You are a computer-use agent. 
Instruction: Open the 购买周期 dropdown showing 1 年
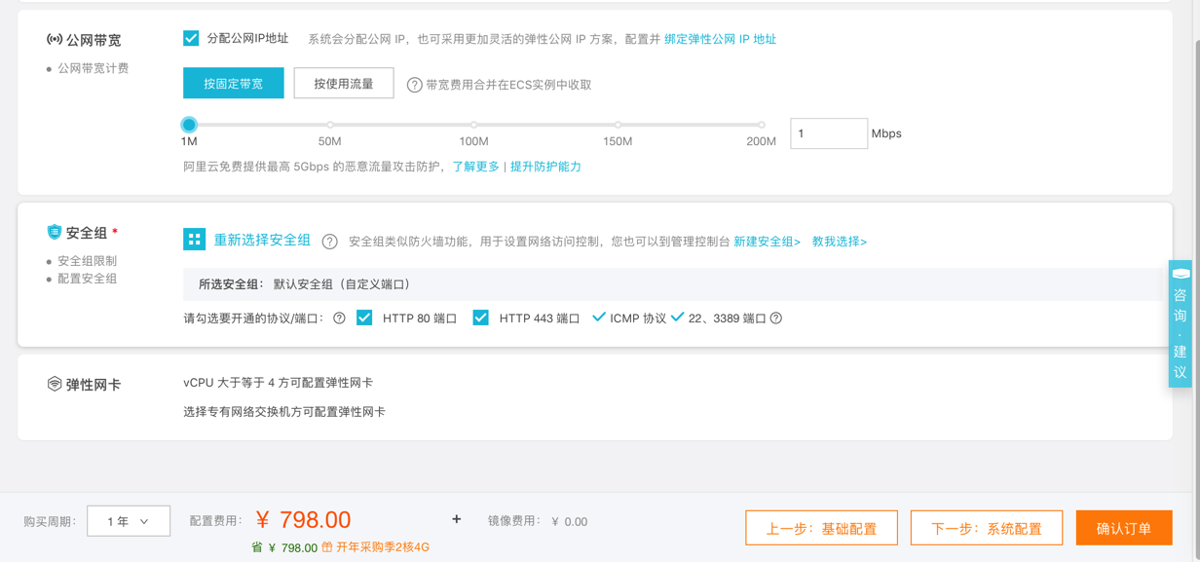pos(129,521)
